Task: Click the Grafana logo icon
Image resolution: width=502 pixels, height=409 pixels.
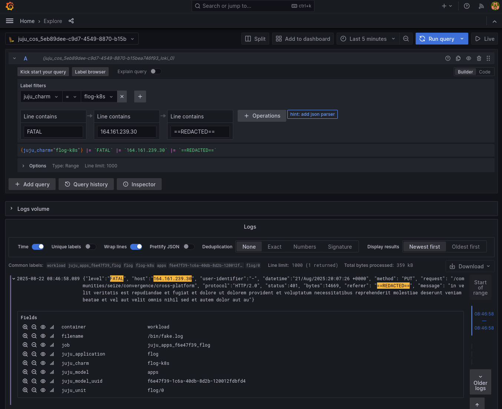Action: [x=10, y=6]
